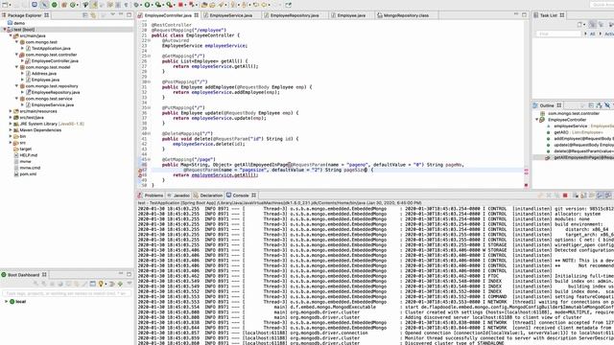This screenshot has width=614, height=345.
Task: Terminate the console with red stop icon
Action: pyautogui.click(x=565, y=195)
